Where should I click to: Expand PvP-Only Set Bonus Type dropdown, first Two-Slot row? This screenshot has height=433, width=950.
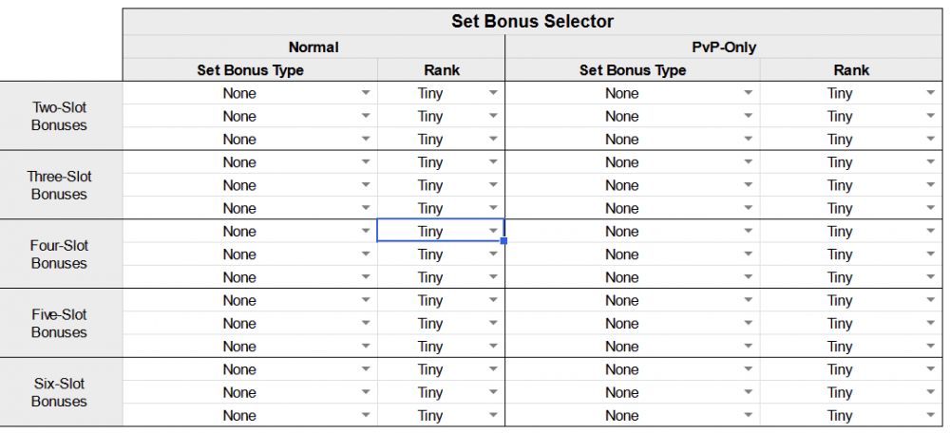(x=749, y=93)
